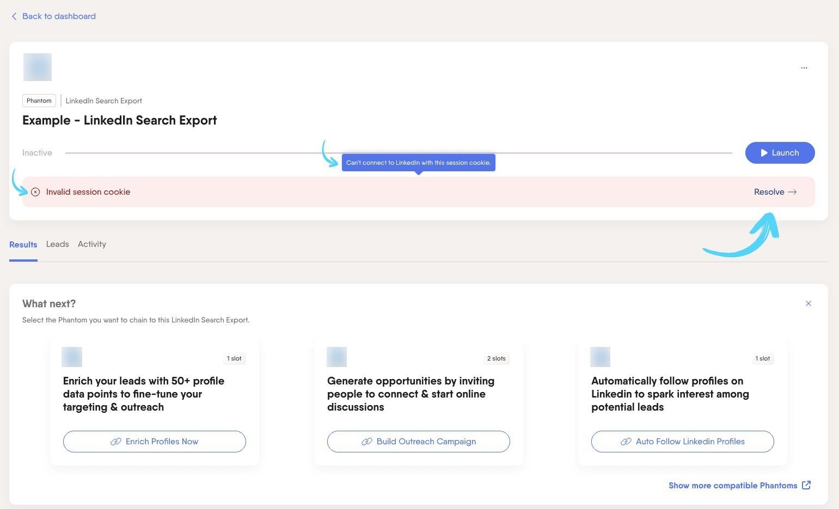The height and width of the screenshot is (509, 839).
Task: Click Auto Follow Linkedin Profiles button
Action: tap(683, 442)
